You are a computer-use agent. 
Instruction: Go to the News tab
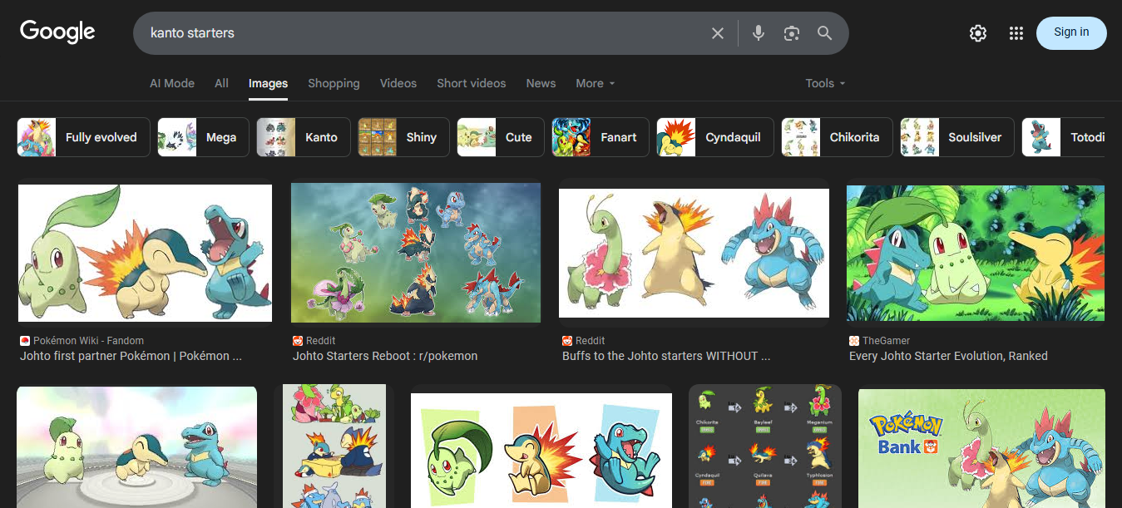pos(541,83)
